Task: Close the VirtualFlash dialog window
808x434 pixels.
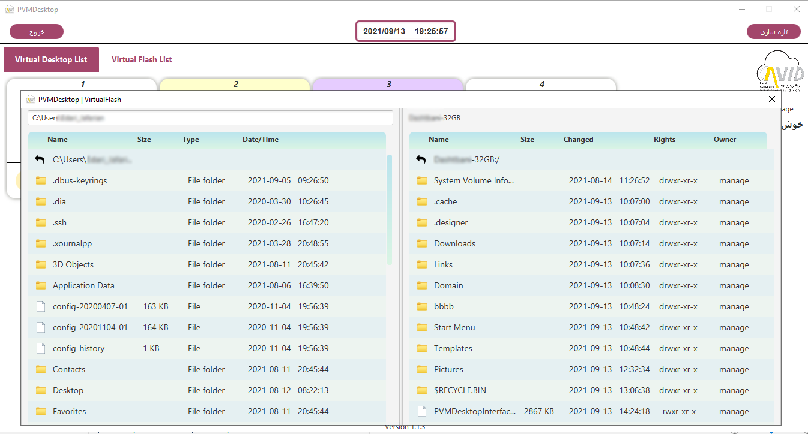Action: tap(772, 99)
